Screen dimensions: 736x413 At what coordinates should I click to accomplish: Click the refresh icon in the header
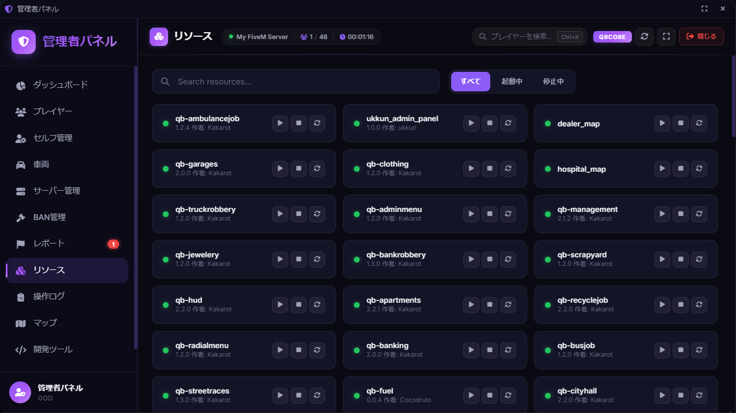pyautogui.click(x=645, y=37)
